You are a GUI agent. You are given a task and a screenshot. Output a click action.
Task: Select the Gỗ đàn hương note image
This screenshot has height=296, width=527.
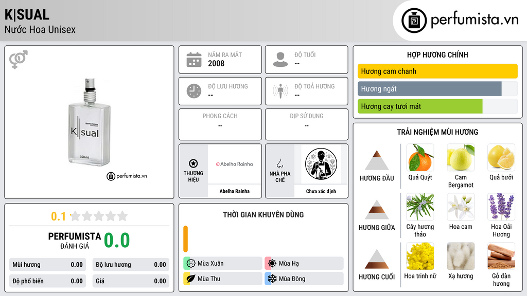tap(501, 256)
